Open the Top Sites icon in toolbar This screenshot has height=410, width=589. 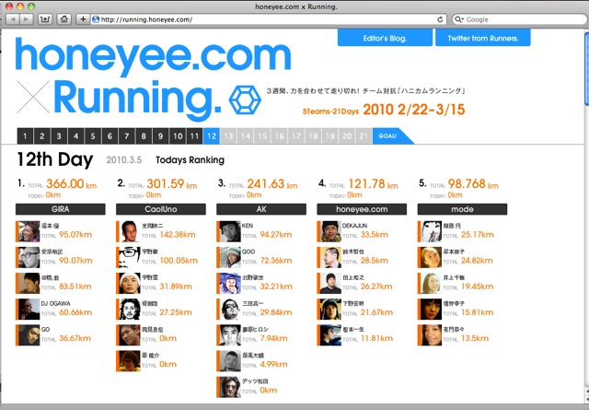point(45,19)
